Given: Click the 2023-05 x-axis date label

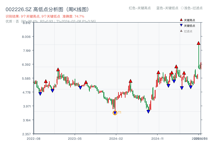Looking at the screenshot, I should [75, 138].
